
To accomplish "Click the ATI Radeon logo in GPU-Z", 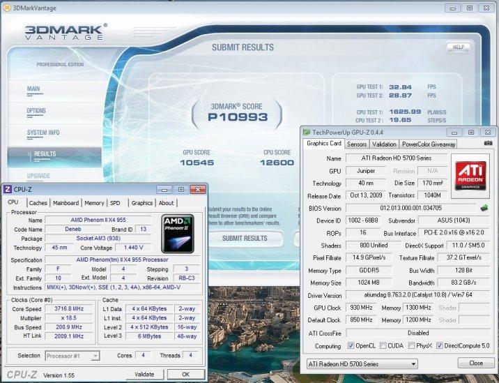I will [x=470, y=176].
